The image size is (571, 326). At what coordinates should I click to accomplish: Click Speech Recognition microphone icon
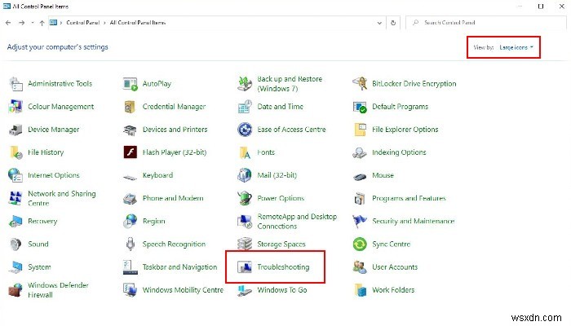click(130, 244)
